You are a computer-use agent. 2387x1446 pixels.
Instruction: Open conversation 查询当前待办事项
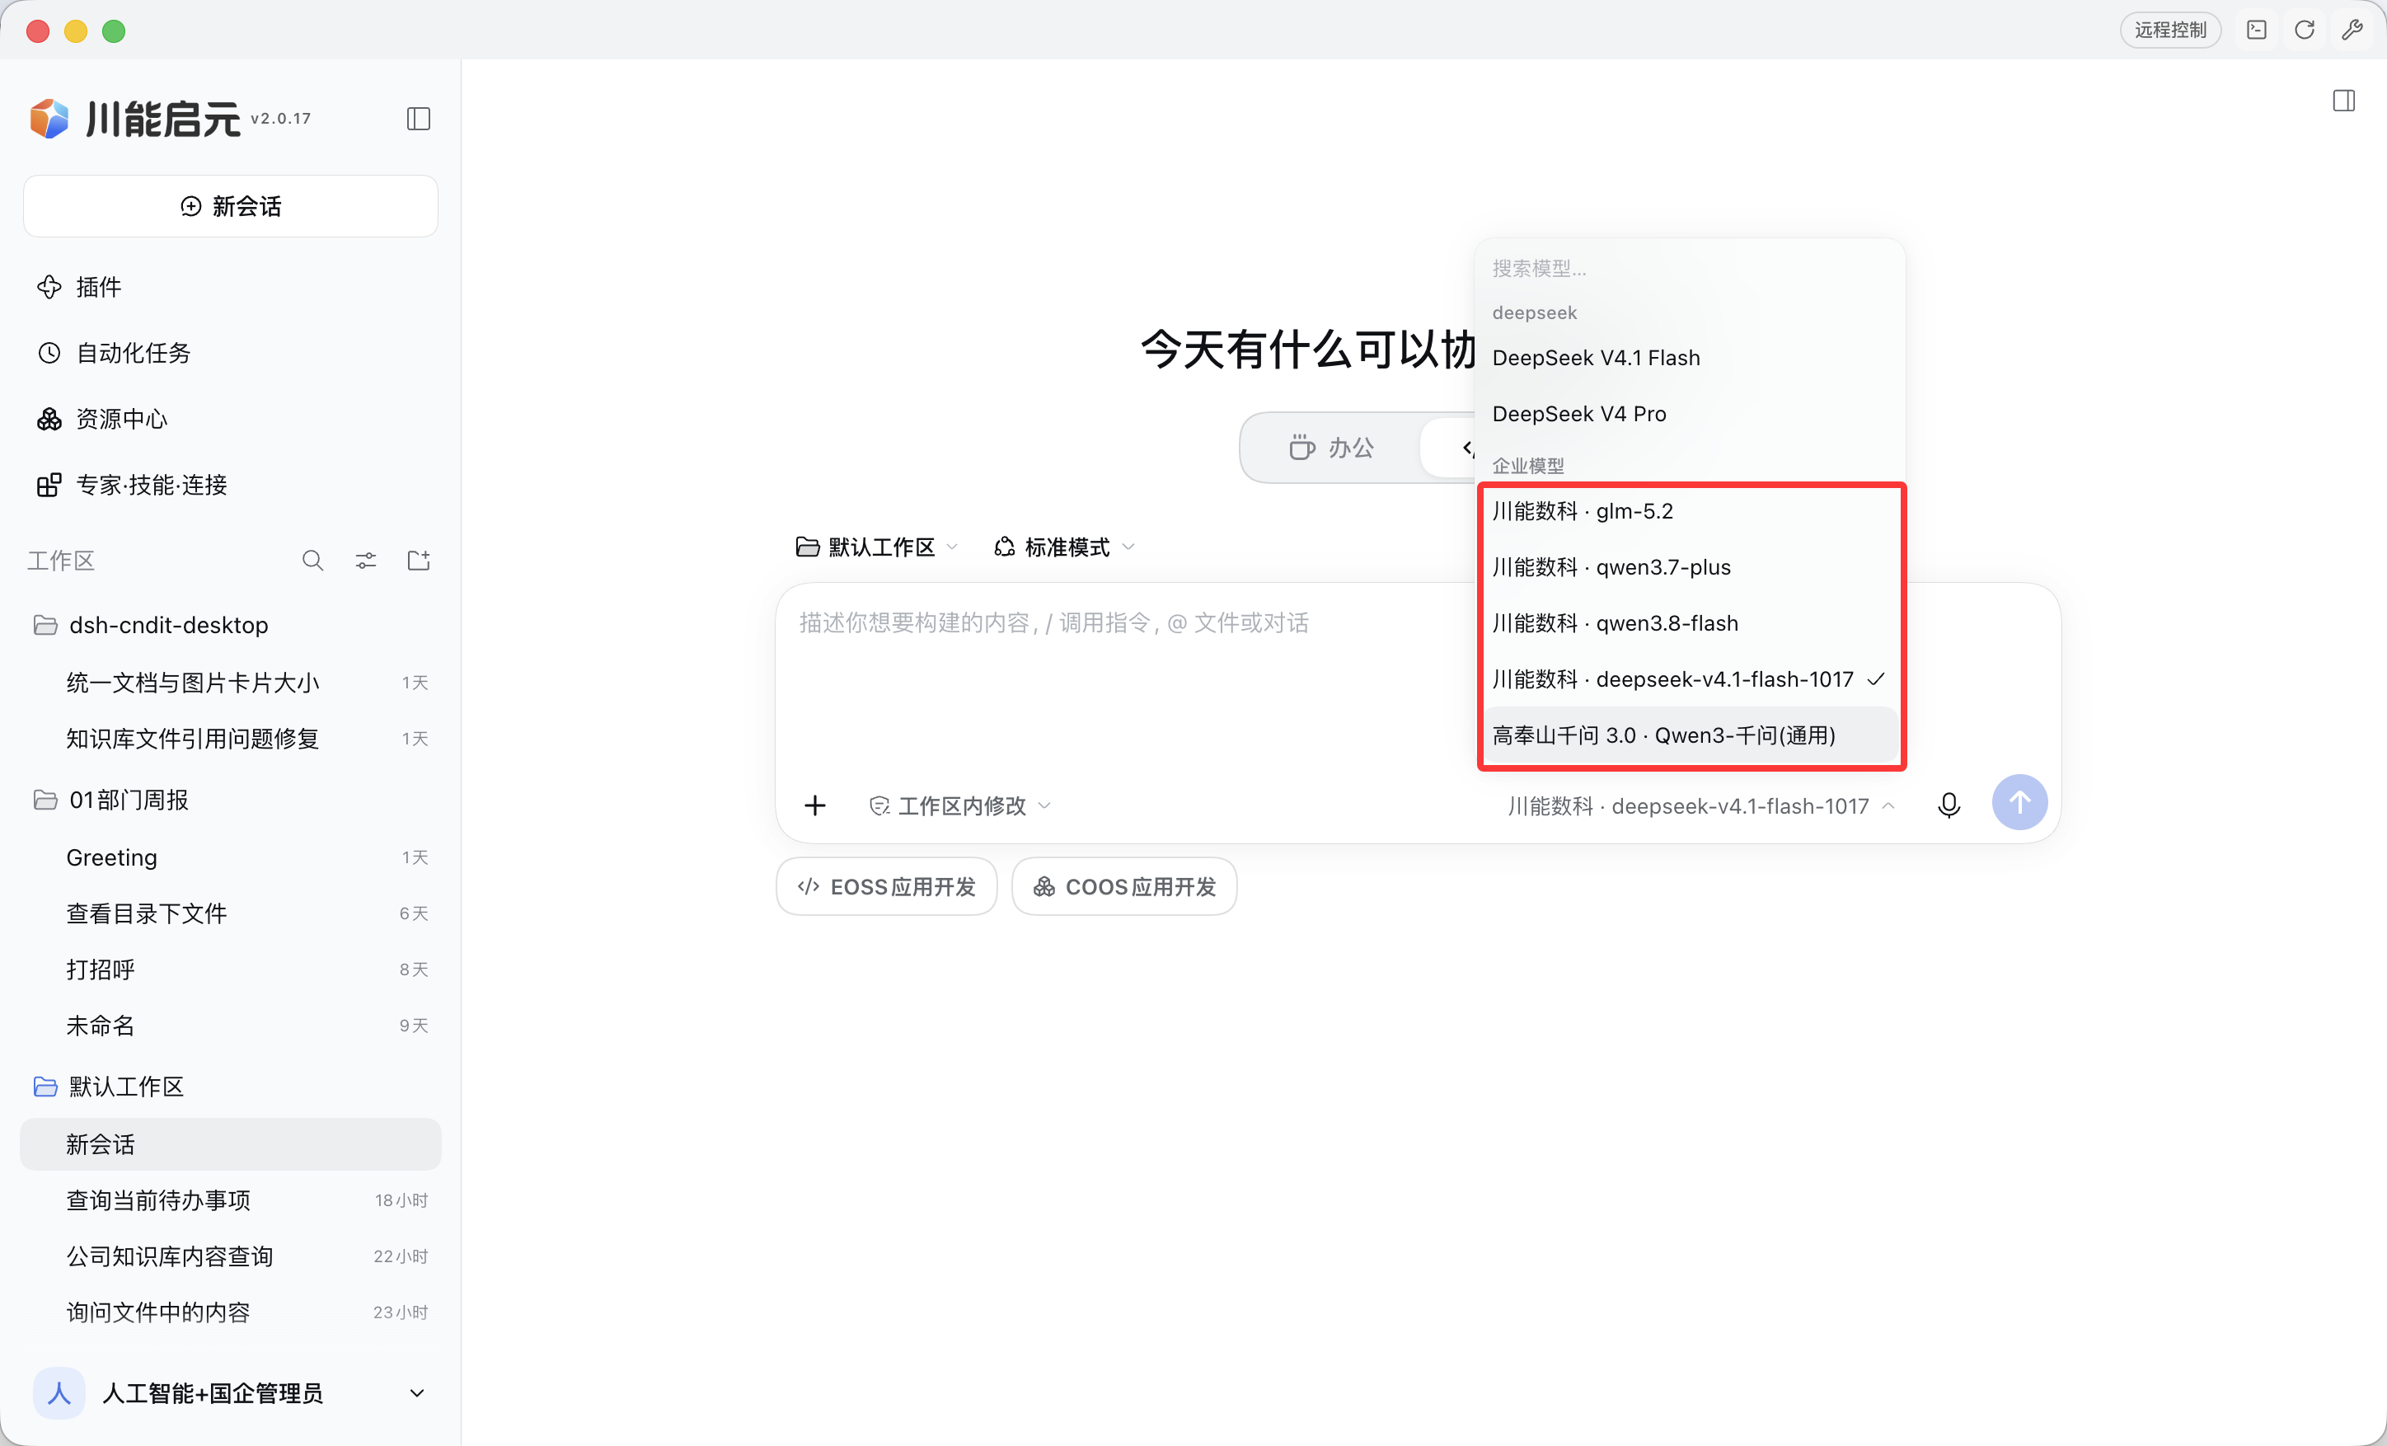point(231,1201)
